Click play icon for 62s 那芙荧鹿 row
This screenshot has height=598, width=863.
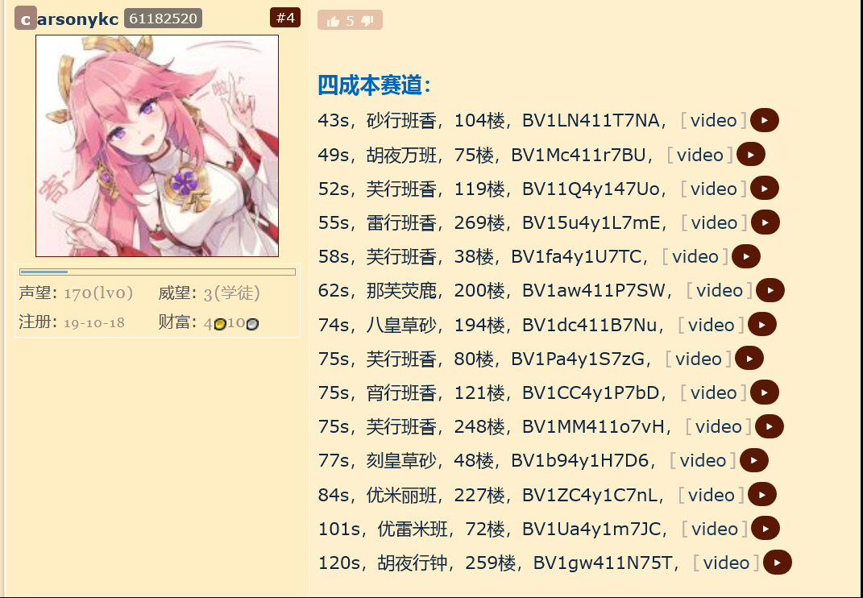(770, 290)
